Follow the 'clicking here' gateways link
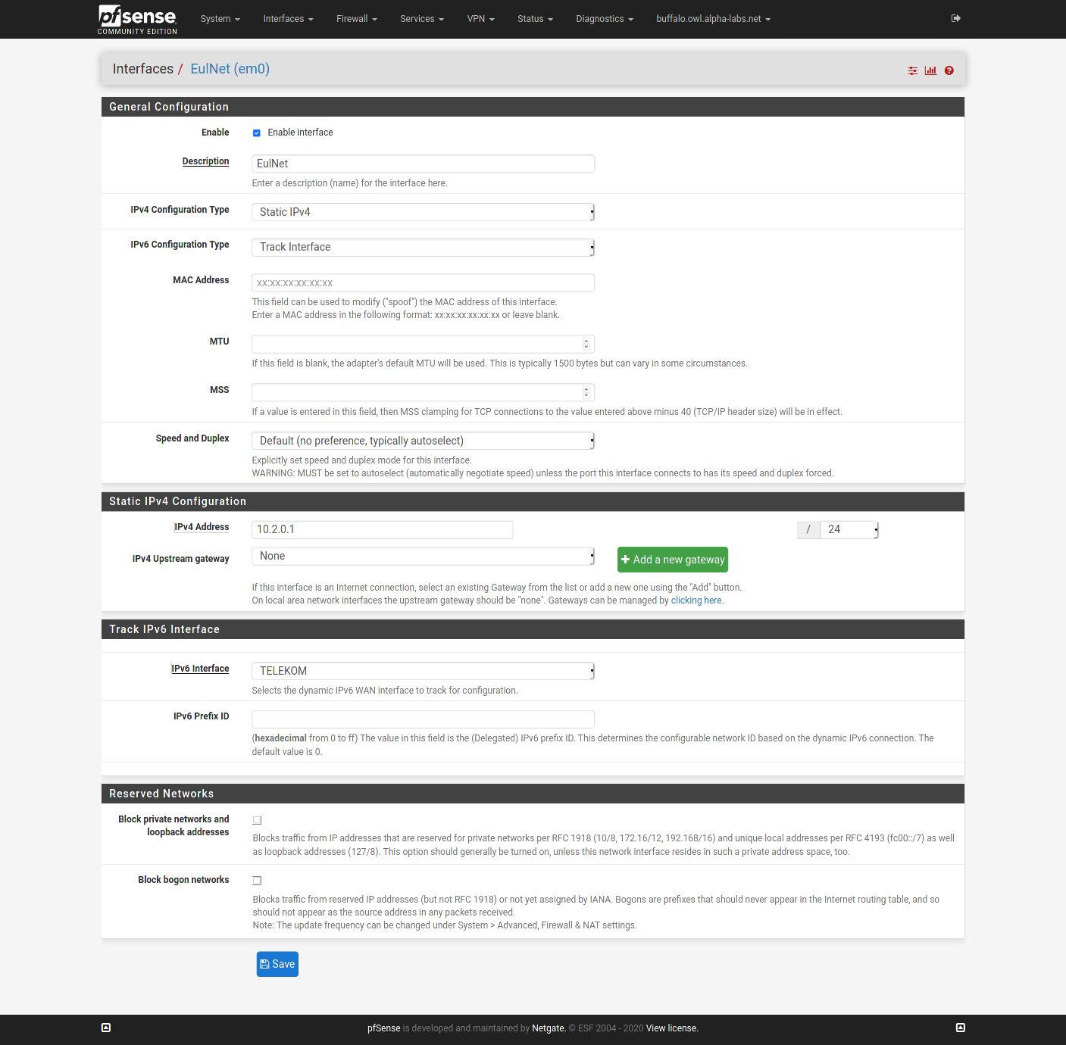 pos(697,600)
